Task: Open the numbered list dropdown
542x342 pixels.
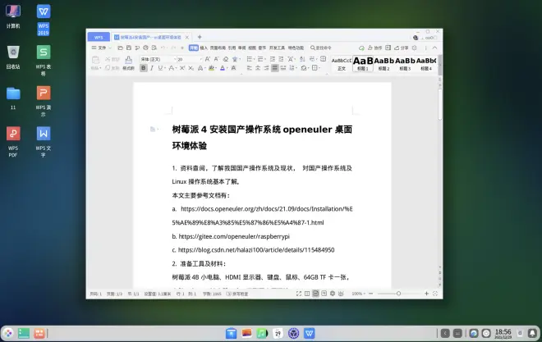Action: [265, 59]
